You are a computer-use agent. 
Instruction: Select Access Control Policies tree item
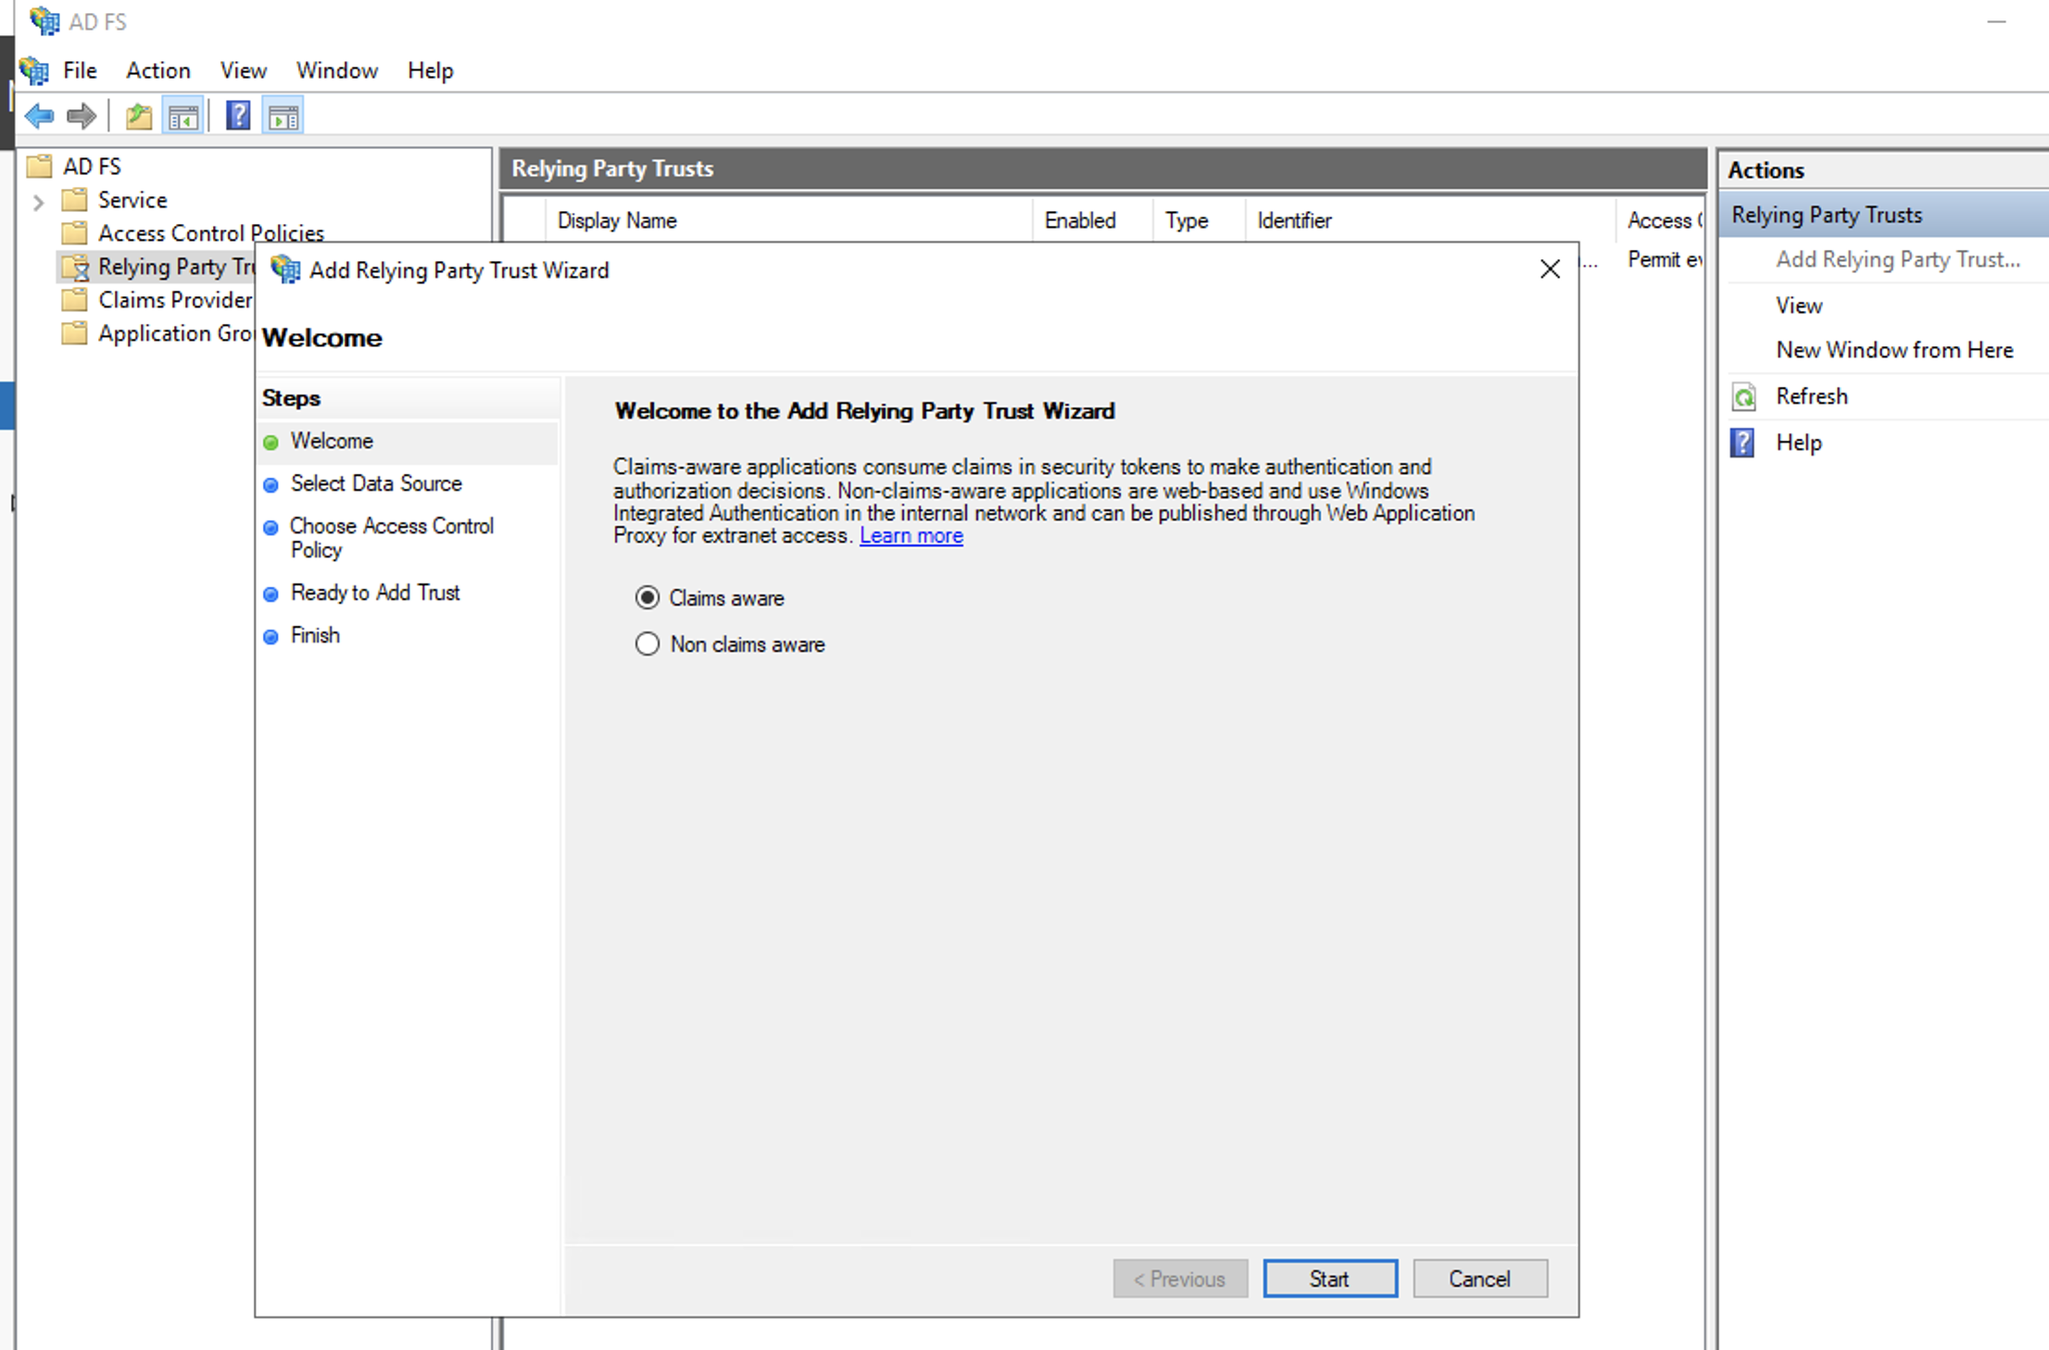click(x=211, y=232)
